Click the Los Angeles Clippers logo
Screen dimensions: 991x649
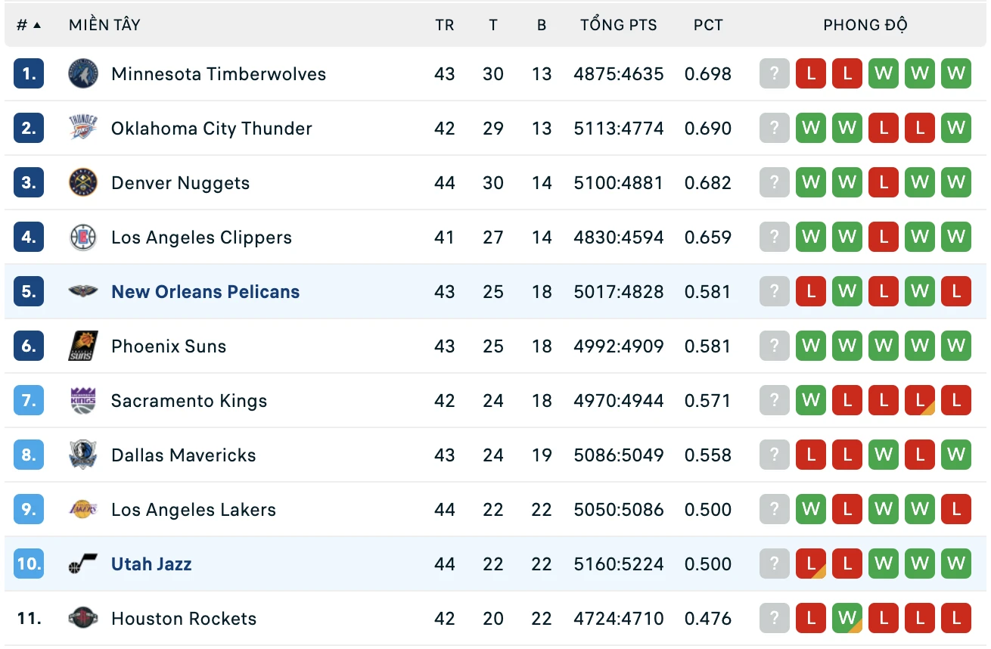pyautogui.click(x=83, y=238)
